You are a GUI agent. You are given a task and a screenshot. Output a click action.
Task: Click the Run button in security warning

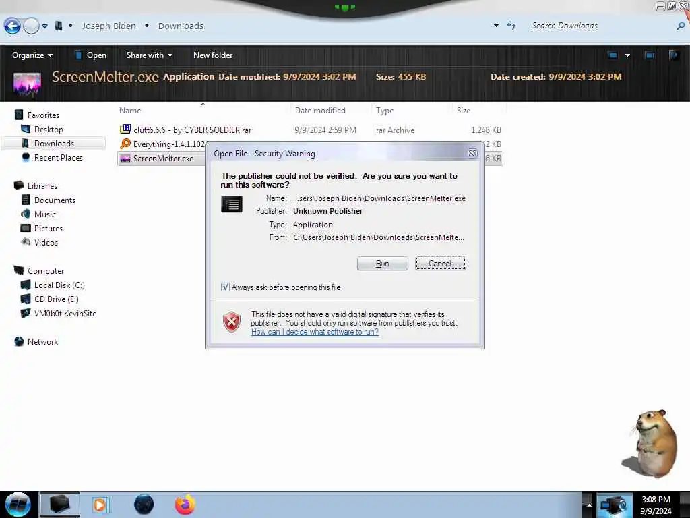pos(383,264)
